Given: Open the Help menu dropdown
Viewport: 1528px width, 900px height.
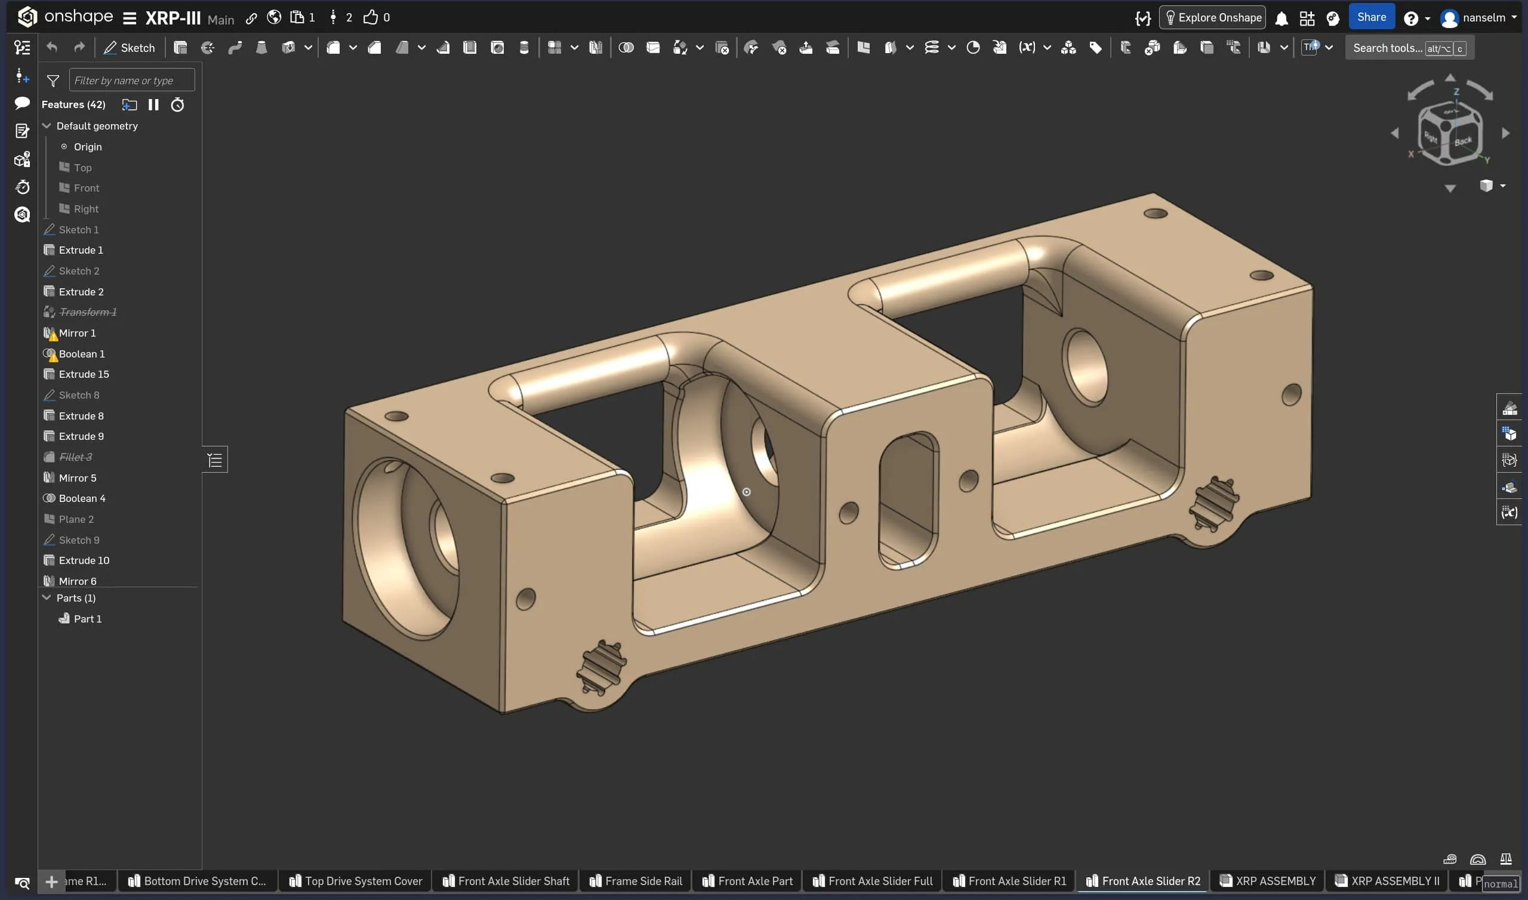Looking at the screenshot, I should (x=1417, y=18).
